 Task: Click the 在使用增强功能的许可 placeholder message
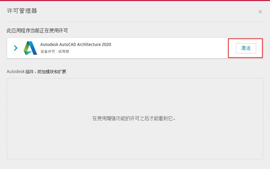pos(135,118)
